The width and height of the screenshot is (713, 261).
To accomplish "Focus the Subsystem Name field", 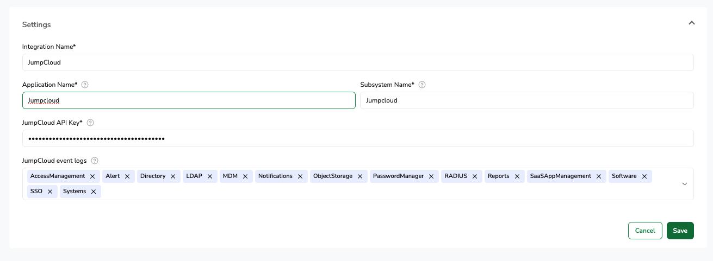I will pyautogui.click(x=526, y=100).
